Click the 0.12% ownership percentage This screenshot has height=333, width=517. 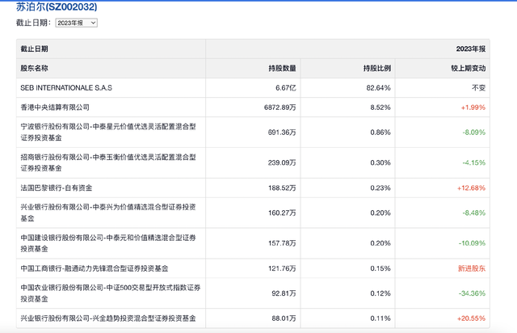(x=380, y=293)
